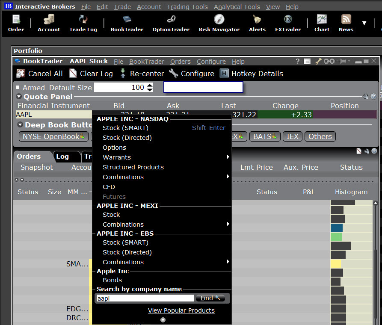Click the Orders panel clear page icon
This screenshot has width=382, height=325.
pyautogui.click(x=359, y=151)
